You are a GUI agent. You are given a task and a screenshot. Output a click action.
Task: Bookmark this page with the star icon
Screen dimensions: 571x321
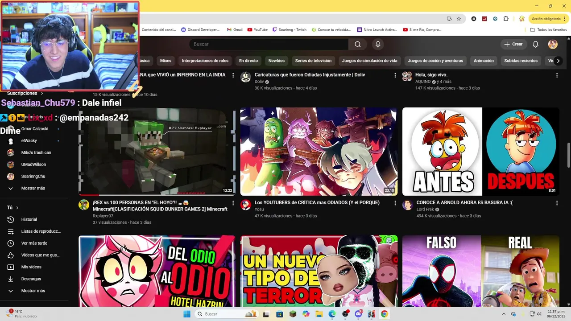tap(459, 19)
